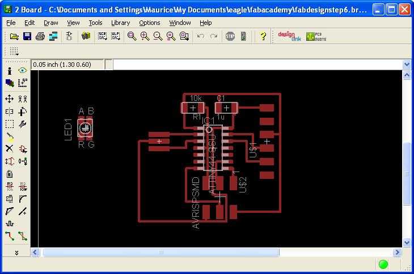Open the Tools menu
This screenshot has width=414, height=274.
click(x=95, y=23)
